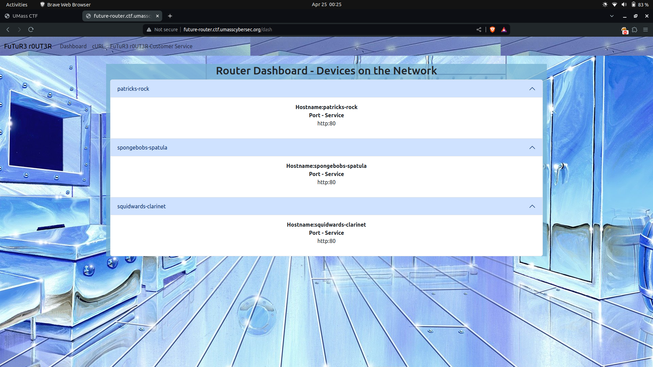Open FuTuR3 r0UT3R Customer Service link
The width and height of the screenshot is (653, 367).
click(x=151, y=46)
